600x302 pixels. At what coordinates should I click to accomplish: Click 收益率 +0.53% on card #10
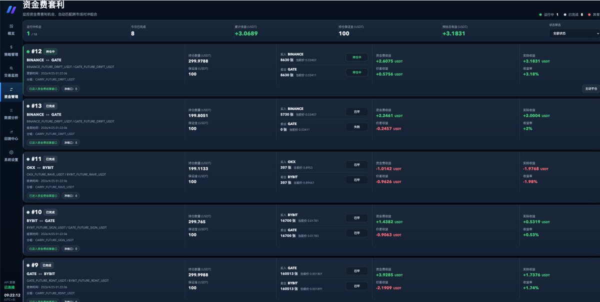pos(530,234)
